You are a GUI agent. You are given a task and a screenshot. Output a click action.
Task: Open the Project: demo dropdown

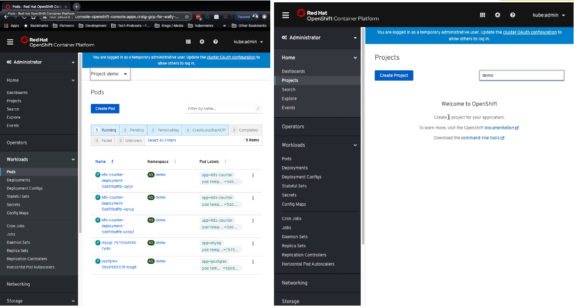(109, 74)
